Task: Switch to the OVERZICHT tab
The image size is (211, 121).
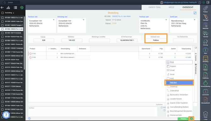Action: [188, 7]
